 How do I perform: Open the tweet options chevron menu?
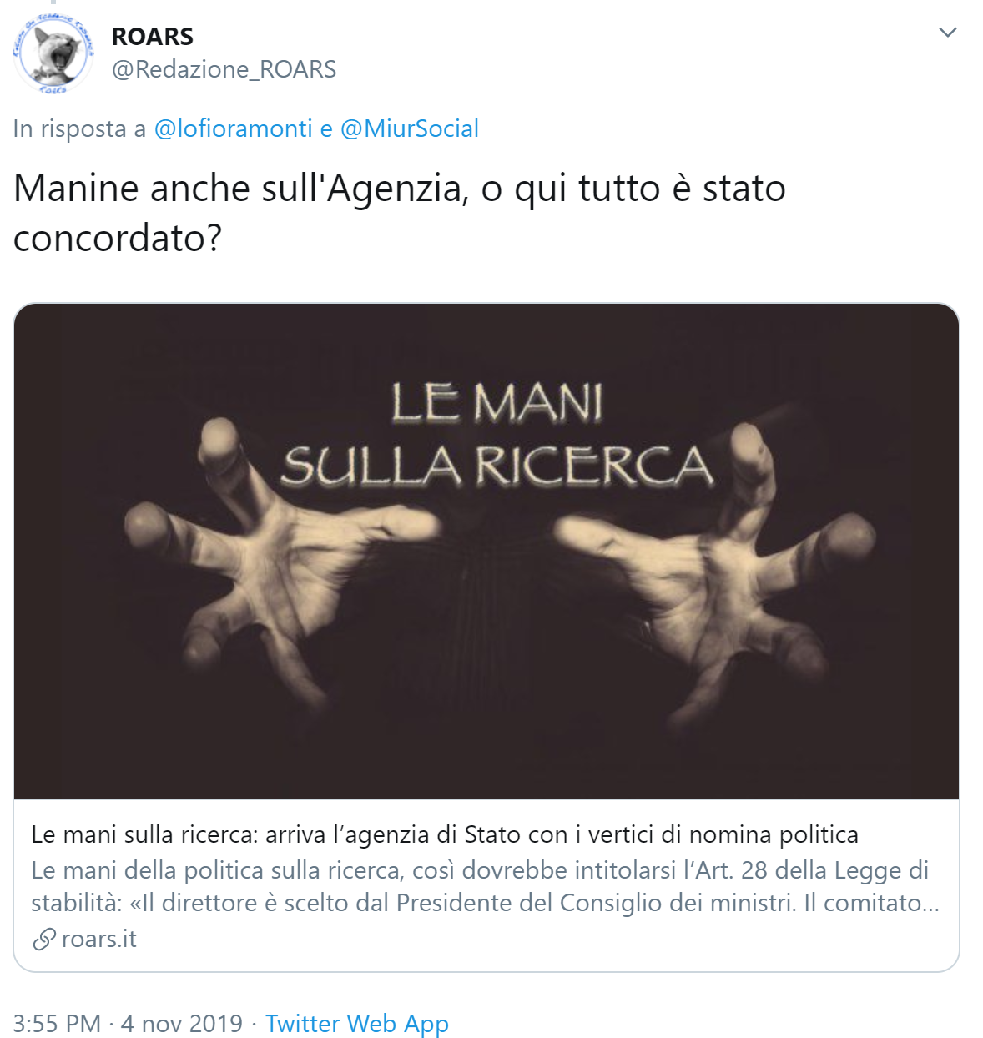click(947, 33)
